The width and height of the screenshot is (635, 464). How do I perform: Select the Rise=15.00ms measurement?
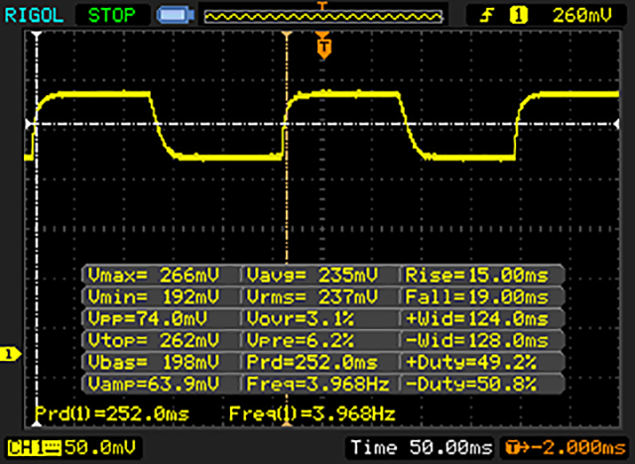coord(482,275)
